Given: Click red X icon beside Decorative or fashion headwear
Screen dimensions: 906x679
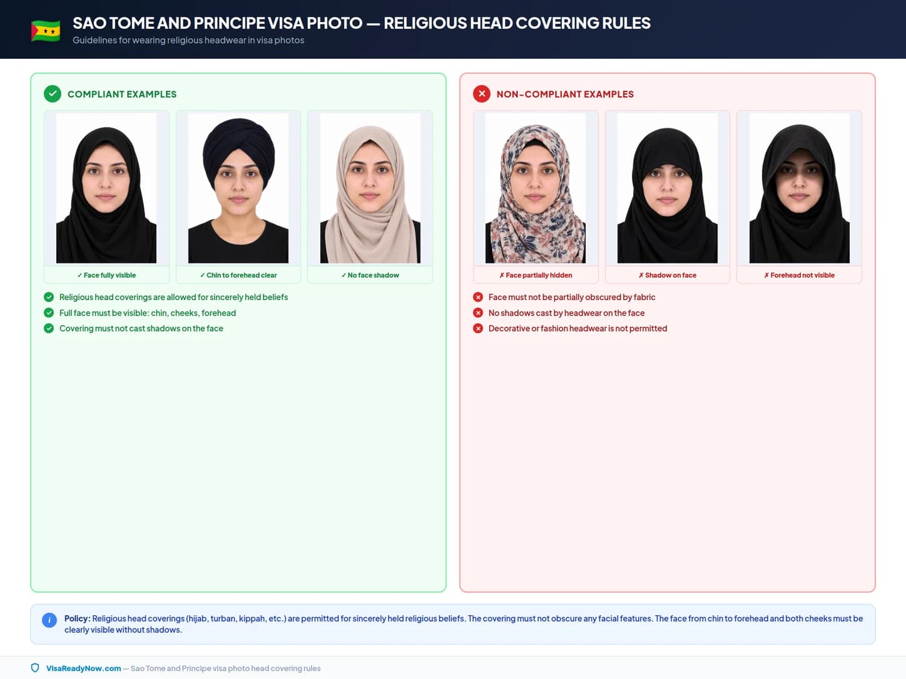Looking at the screenshot, I should click(478, 328).
